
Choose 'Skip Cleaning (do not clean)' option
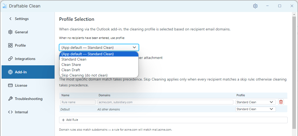pyautogui.click(x=99, y=75)
